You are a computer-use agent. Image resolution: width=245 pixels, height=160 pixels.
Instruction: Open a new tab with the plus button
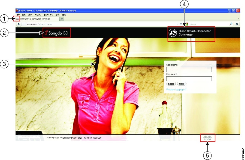62,19
